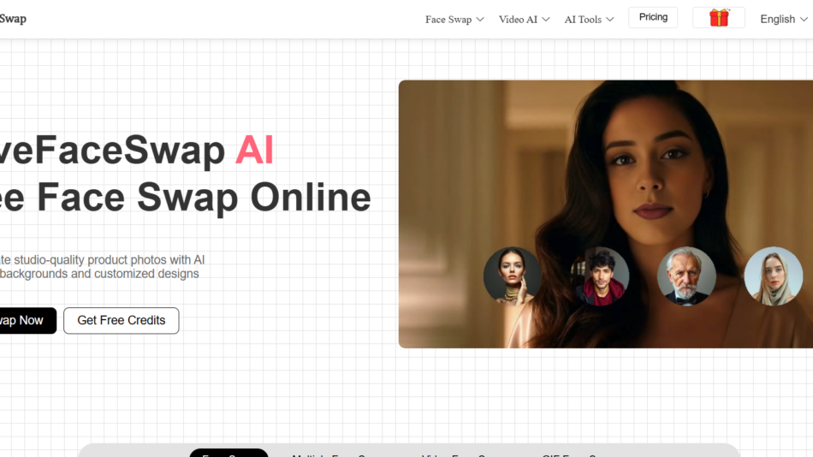The width and height of the screenshot is (813, 457).
Task: Pick the elderly bearded man face thumbnail
Action: (686, 276)
